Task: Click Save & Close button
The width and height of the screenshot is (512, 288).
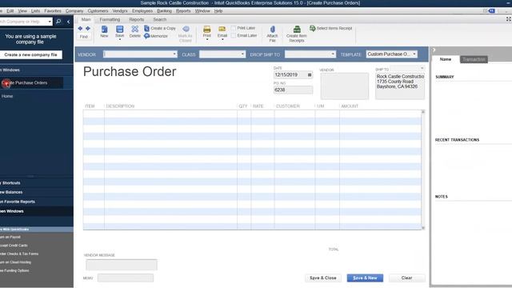Action: coord(323,278)
